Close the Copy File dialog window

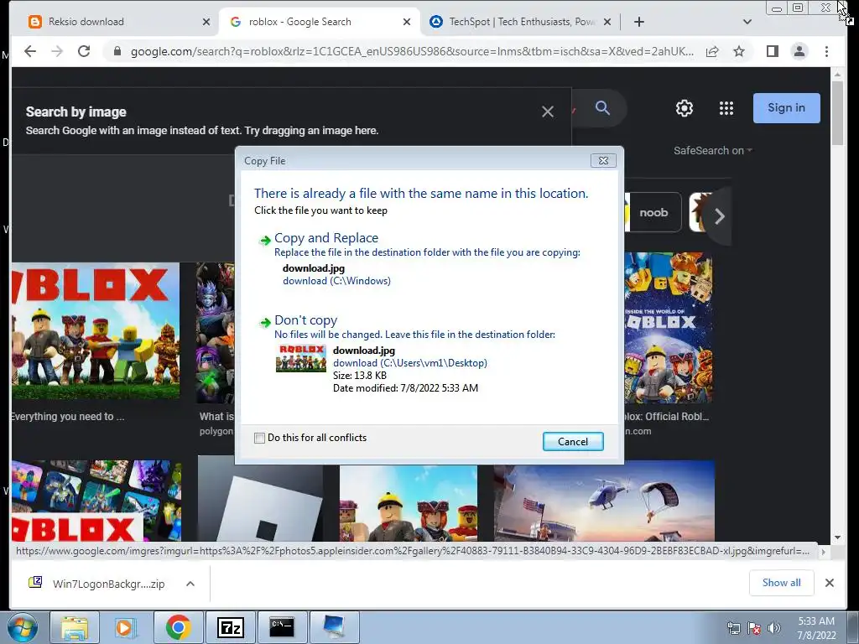(x=603, y=160)
